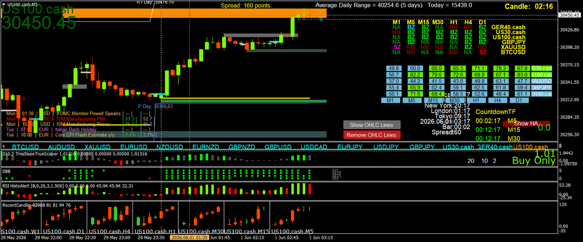The image size is (583, 242).
Task: Switch chart symbol to AUDUSD
Action: pyautogui.click(x=62, y=146)
